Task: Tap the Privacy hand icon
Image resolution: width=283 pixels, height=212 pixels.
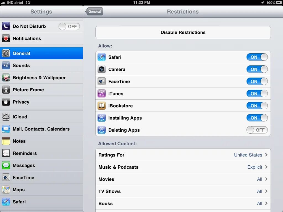Action: 6,102
